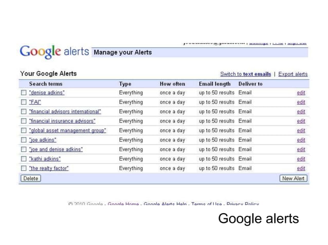Edit the "financial insurance advisors" alert row
The image size is (328, 245).
301,121
